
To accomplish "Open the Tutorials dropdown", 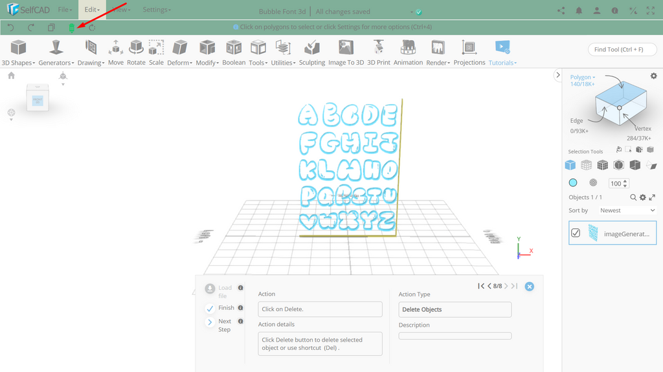I will 502,53.
